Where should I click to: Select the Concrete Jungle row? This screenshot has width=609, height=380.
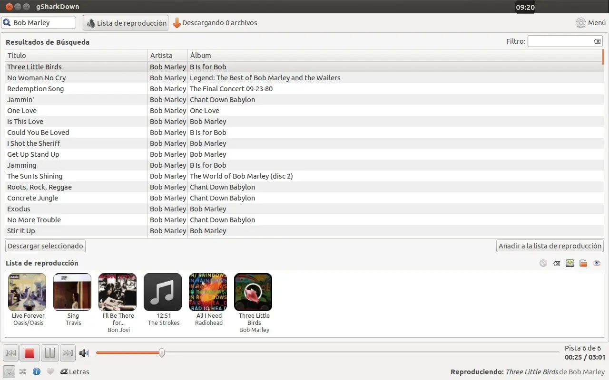(304, 198)
